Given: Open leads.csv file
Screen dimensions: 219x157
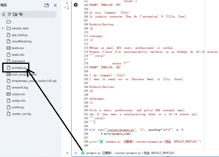Looking at the screenshot, I should [x=18, y=48].
